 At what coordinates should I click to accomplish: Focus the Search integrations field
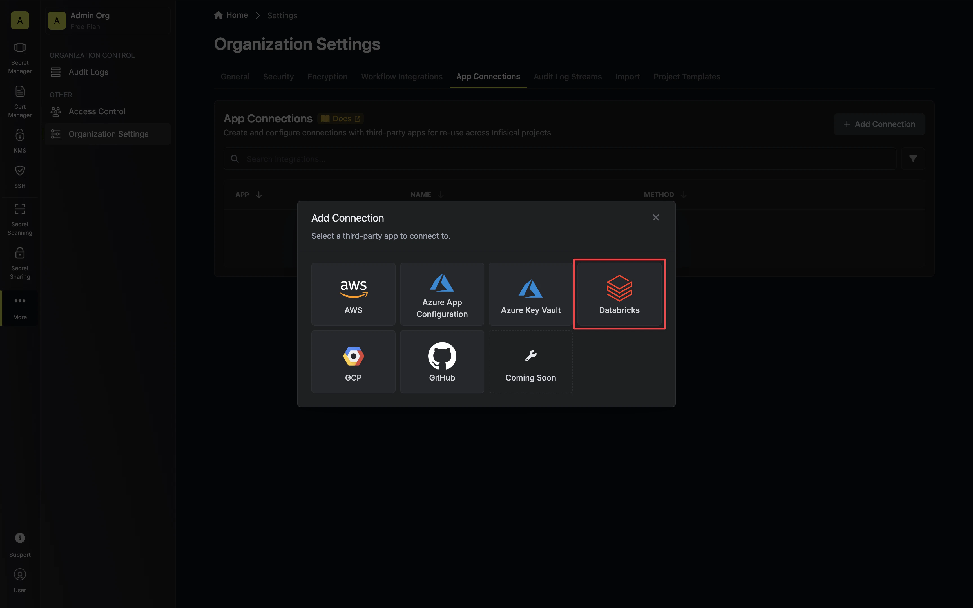tap(560, 159)
